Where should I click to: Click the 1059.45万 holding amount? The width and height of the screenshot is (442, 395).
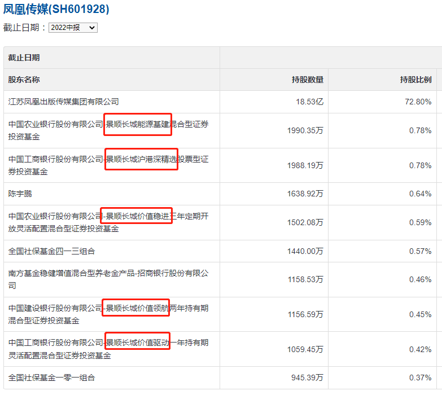305,349
